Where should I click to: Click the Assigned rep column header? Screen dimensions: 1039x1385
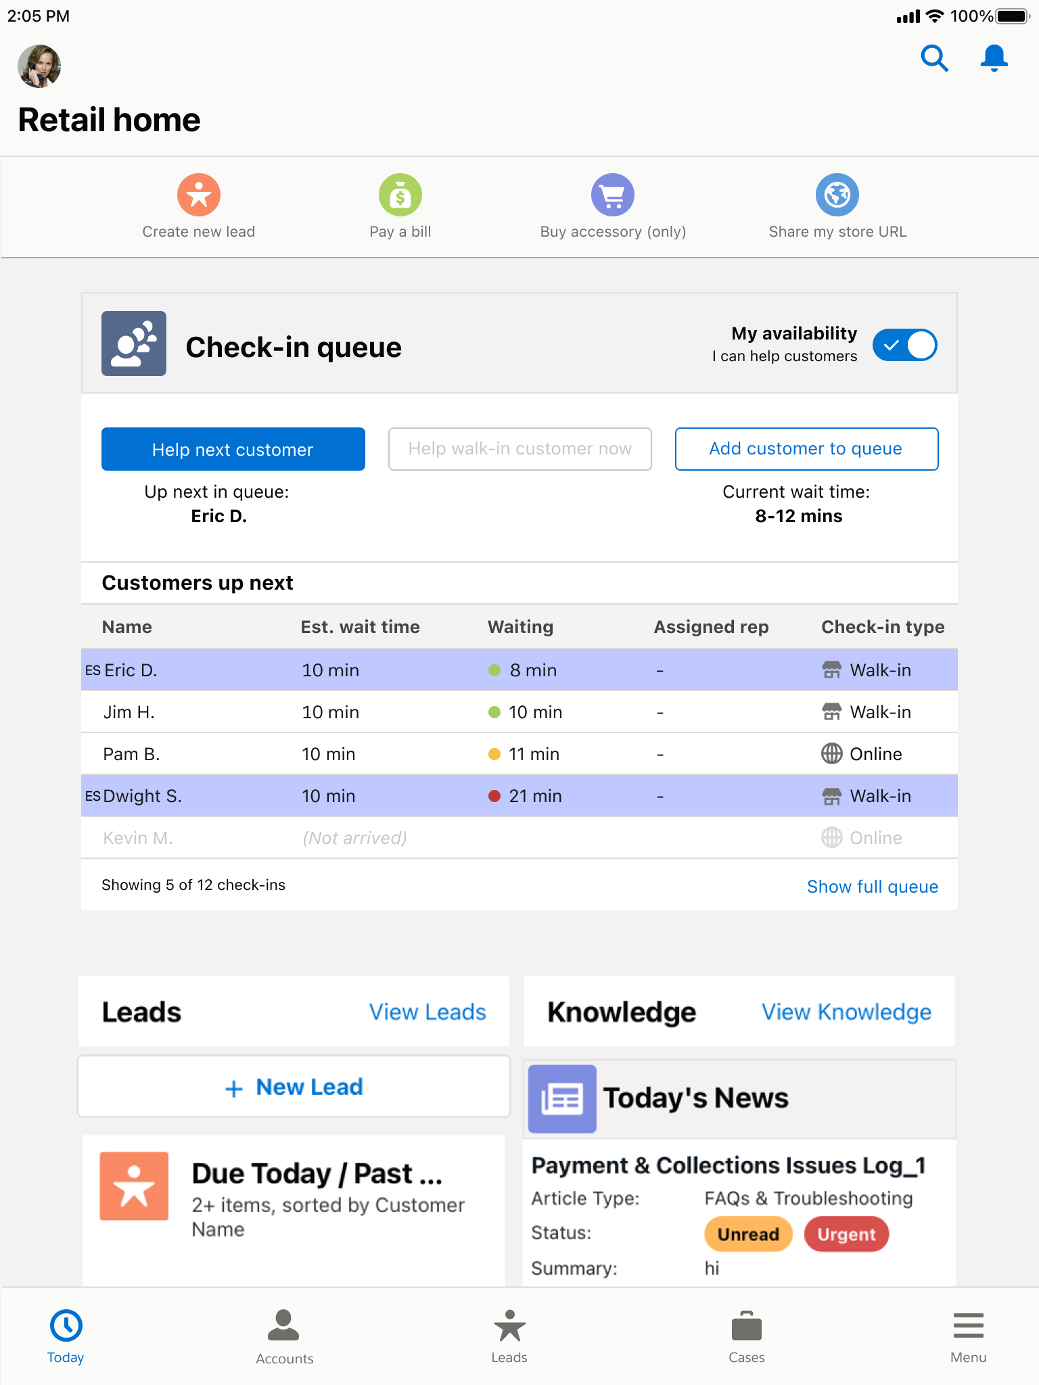711,627
